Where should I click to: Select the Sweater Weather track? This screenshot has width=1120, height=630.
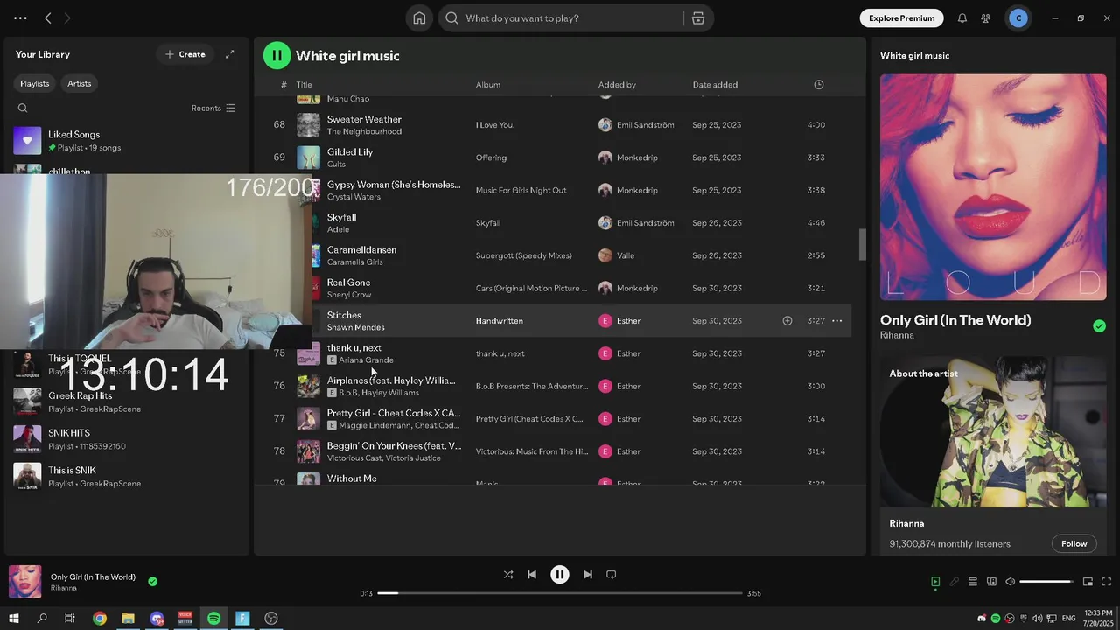[x=364, y=119]
